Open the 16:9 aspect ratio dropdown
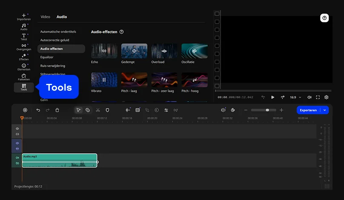The image size is (344, 200). tap(296, 97)
